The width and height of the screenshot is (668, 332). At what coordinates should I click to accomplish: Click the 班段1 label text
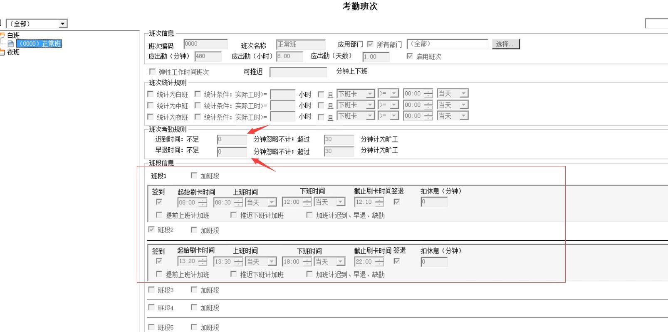click(x=158, y=176)
